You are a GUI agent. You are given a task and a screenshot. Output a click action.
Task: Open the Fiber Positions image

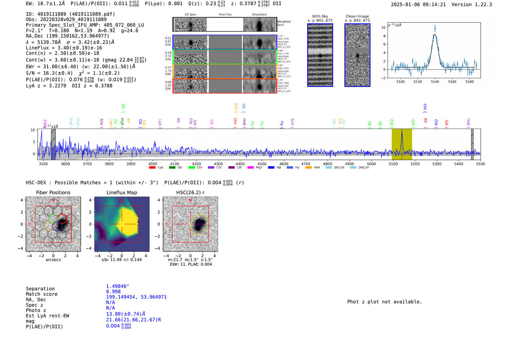[x=53, y=224]
